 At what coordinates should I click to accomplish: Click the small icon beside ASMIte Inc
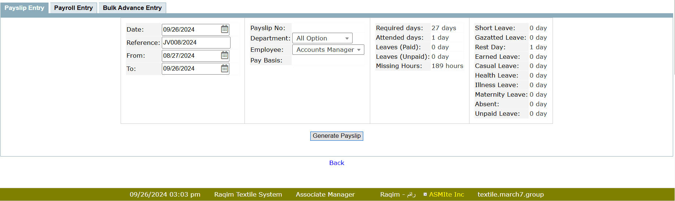(x=425, y=194)
